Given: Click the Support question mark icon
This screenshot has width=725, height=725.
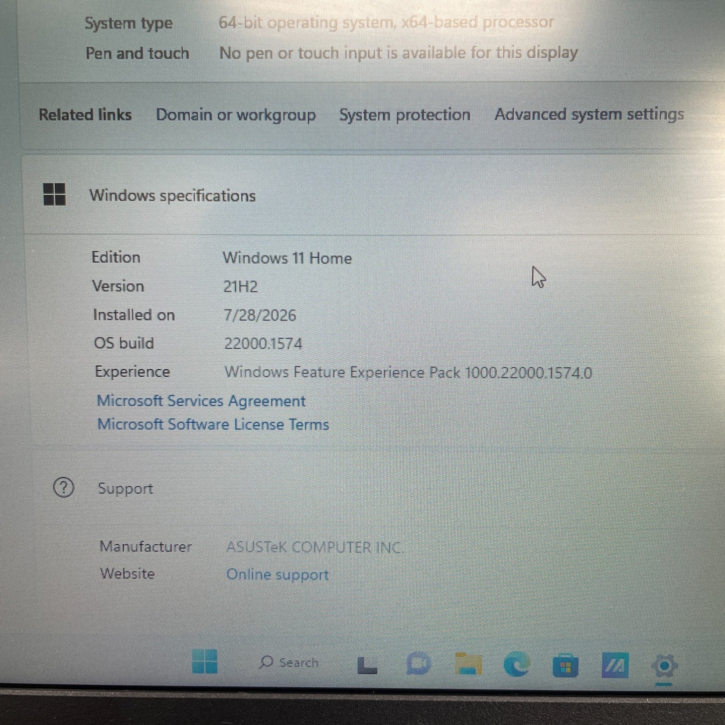Looking at the screenshot, I should pos(64,487).
